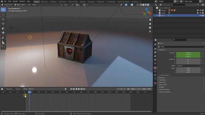Open the Scene properties tab

click(155, 60)
